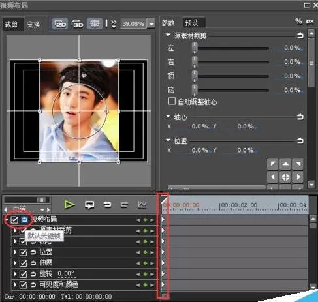Toggle 位置 keyframe checkbox
The height and width of the screenshot is (302, 318).
[x=23, y=252]
